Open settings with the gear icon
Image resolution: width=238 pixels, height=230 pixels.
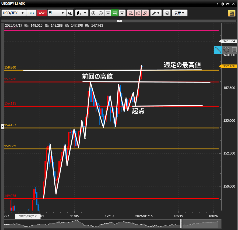[223, 4]
